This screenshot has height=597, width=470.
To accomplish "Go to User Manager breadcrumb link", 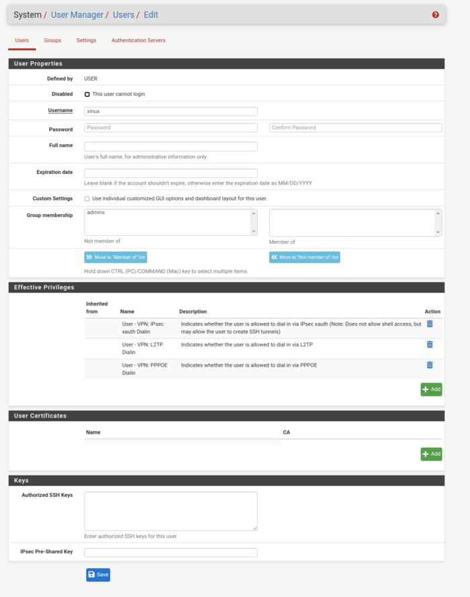I will click(x=77, y=15).
